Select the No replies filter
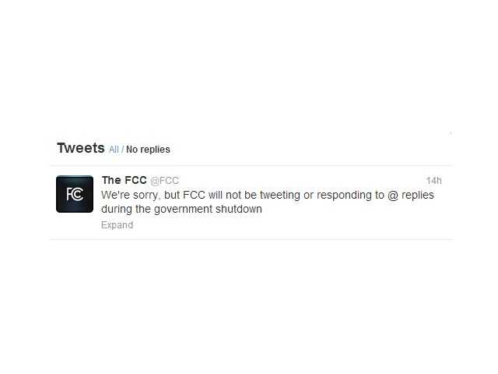Image resolution: width=498 pixels, height=374 pixels. click(148, 149)
